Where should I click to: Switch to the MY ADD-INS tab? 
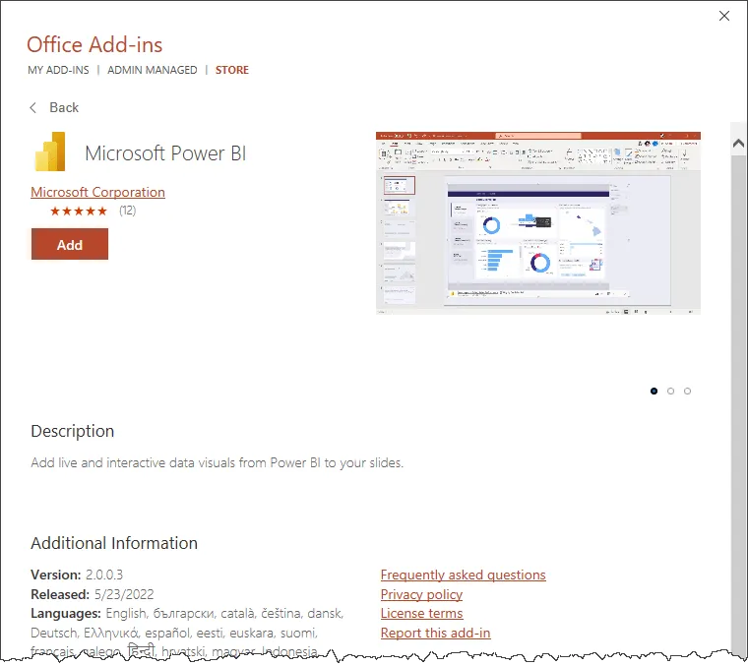(x=58, y=70)
